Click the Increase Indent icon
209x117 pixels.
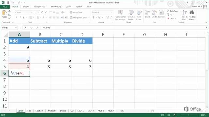pos(66,17)
